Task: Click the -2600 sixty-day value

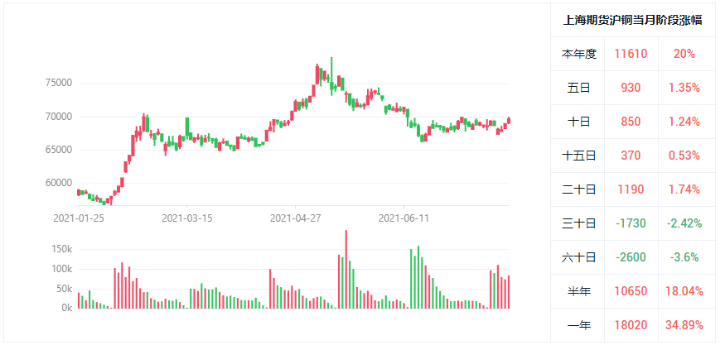Action: click(631, 257)
